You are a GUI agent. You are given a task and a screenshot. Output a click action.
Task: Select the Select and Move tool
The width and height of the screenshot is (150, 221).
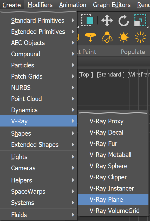[x=107, y=21]
